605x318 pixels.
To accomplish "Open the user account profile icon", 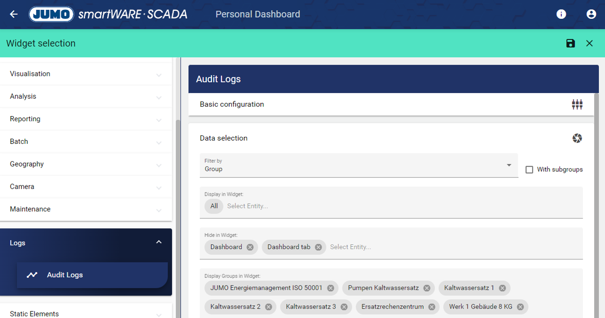I will 591,14.
